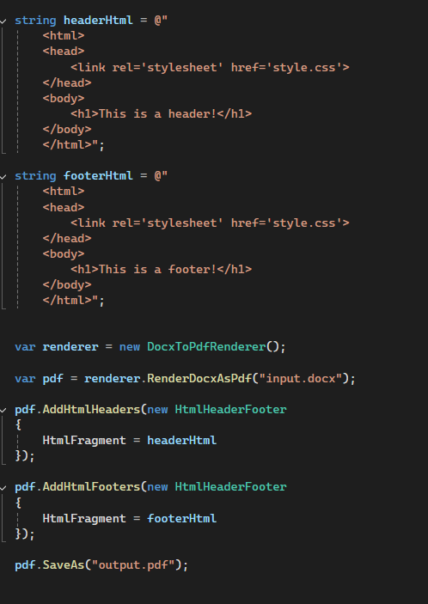The height and width of the screenshot is (604, 428).
Task: Collapse the footerHtml string declaration fold
Action: [3, 176]
